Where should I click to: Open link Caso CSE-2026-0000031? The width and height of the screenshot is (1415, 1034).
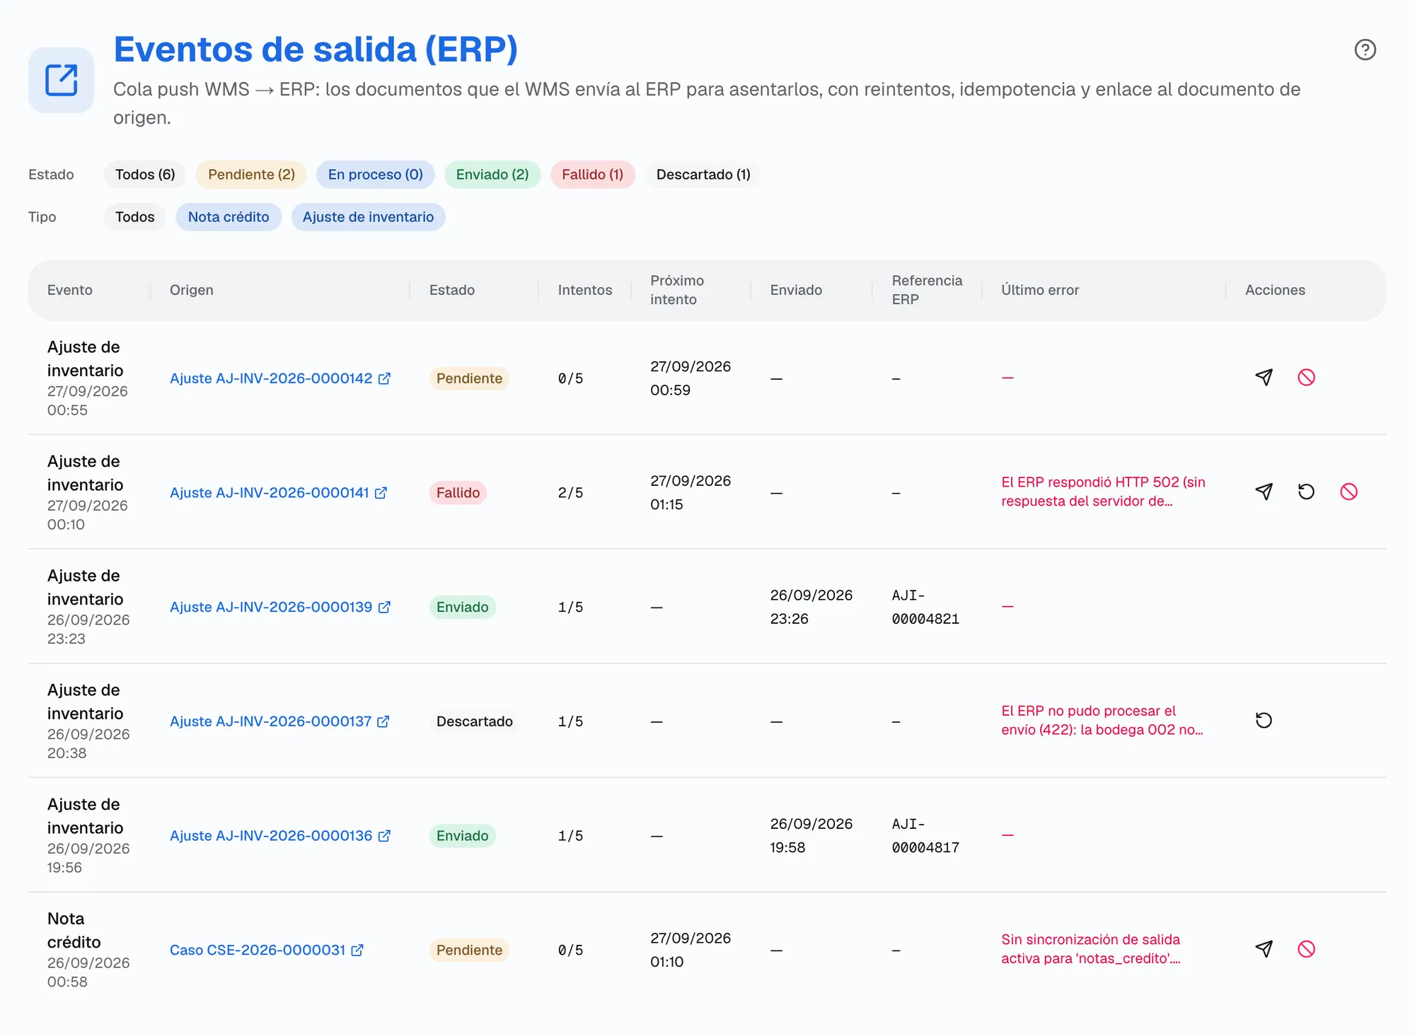(x=267, y=951)
